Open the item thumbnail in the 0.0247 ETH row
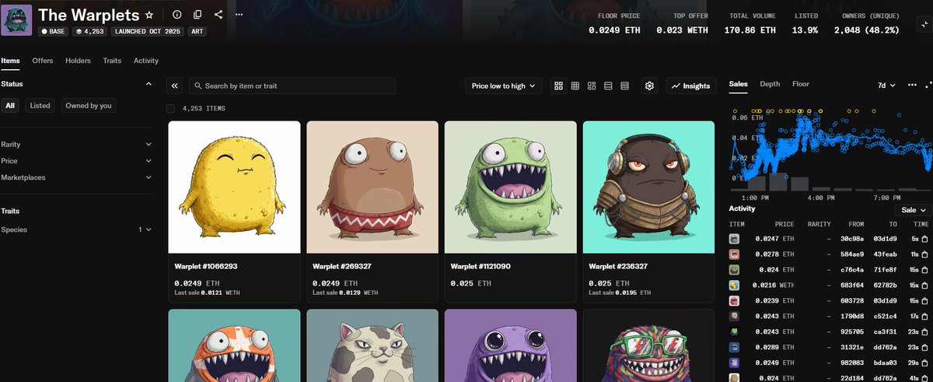The image size is (933, 382). click(x=734, y=239)
